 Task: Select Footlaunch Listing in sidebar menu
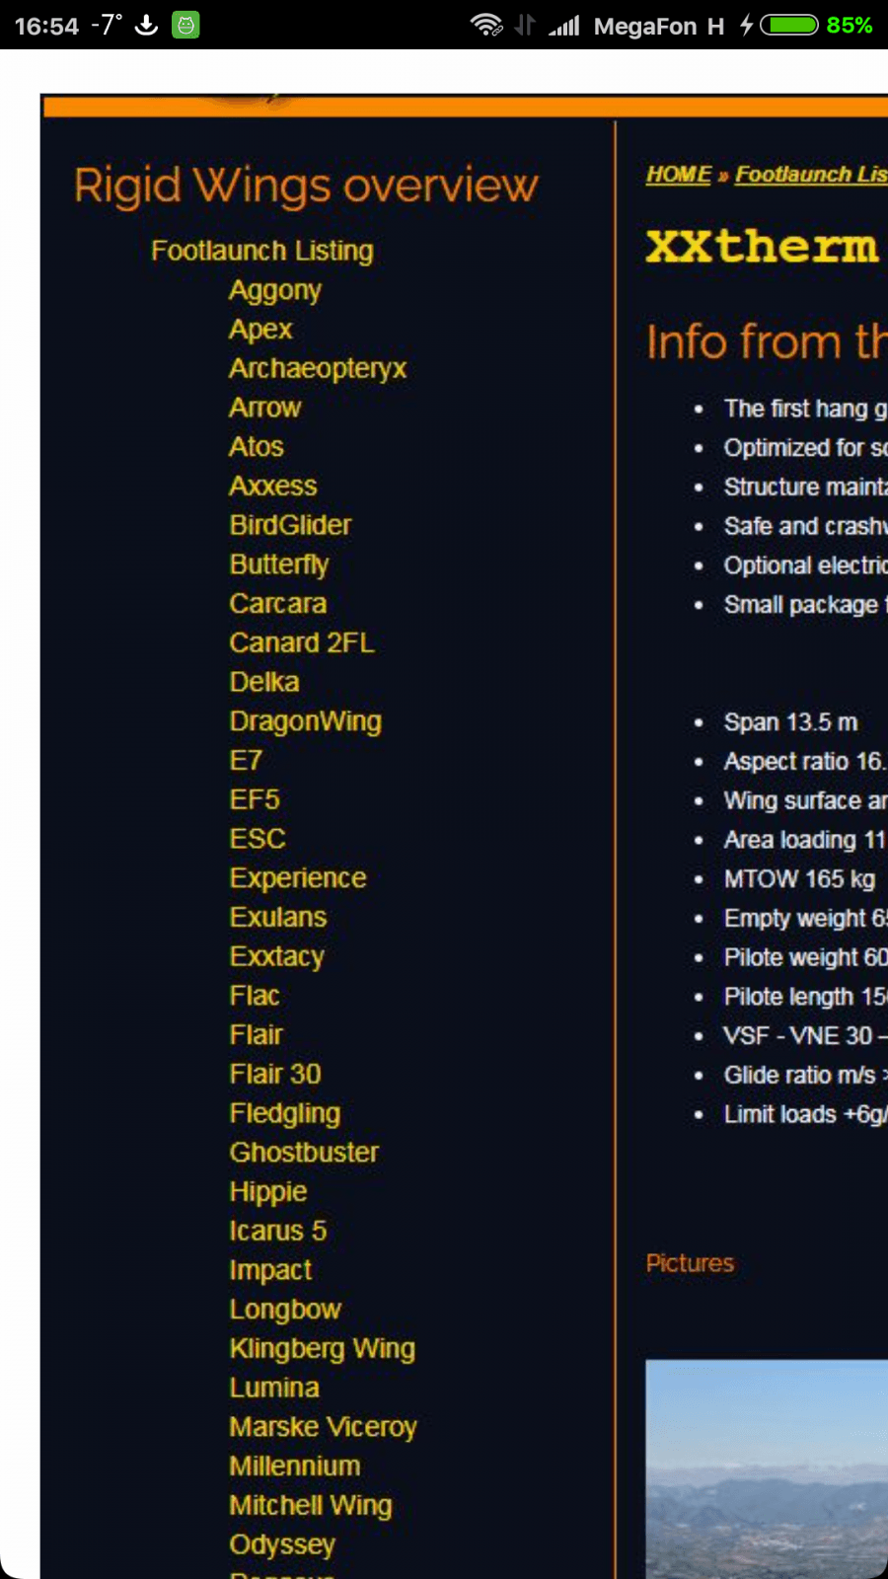pos(261,251)
